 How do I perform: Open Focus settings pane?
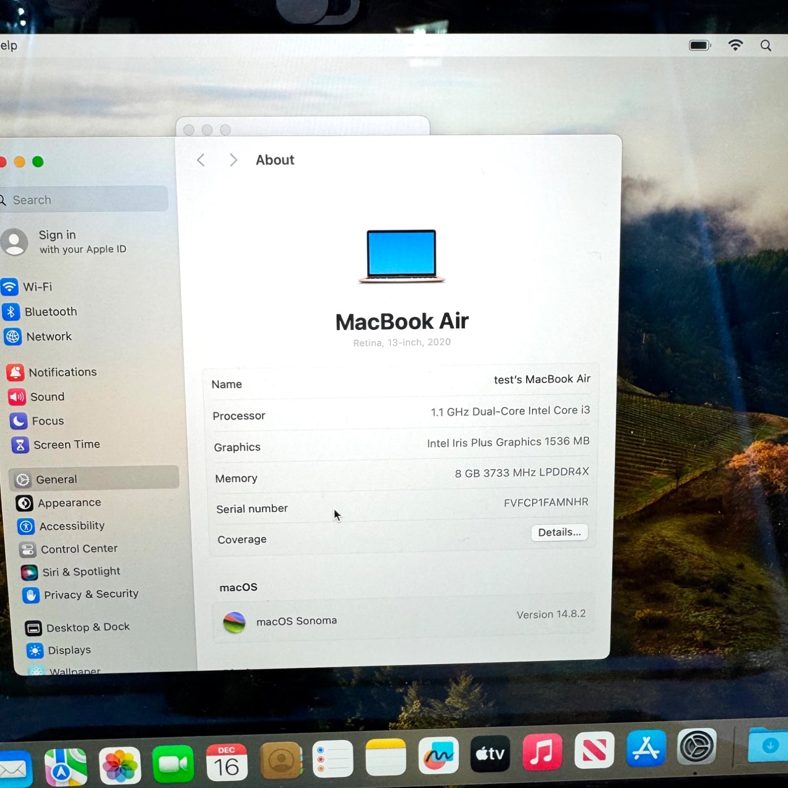point(47,421)
